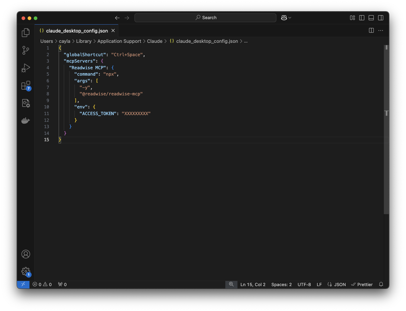Click the Users breadcrumb
Screen dimensions: 406x311
tap(47, 41)
